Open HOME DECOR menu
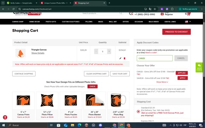 [x=35, y=22]
